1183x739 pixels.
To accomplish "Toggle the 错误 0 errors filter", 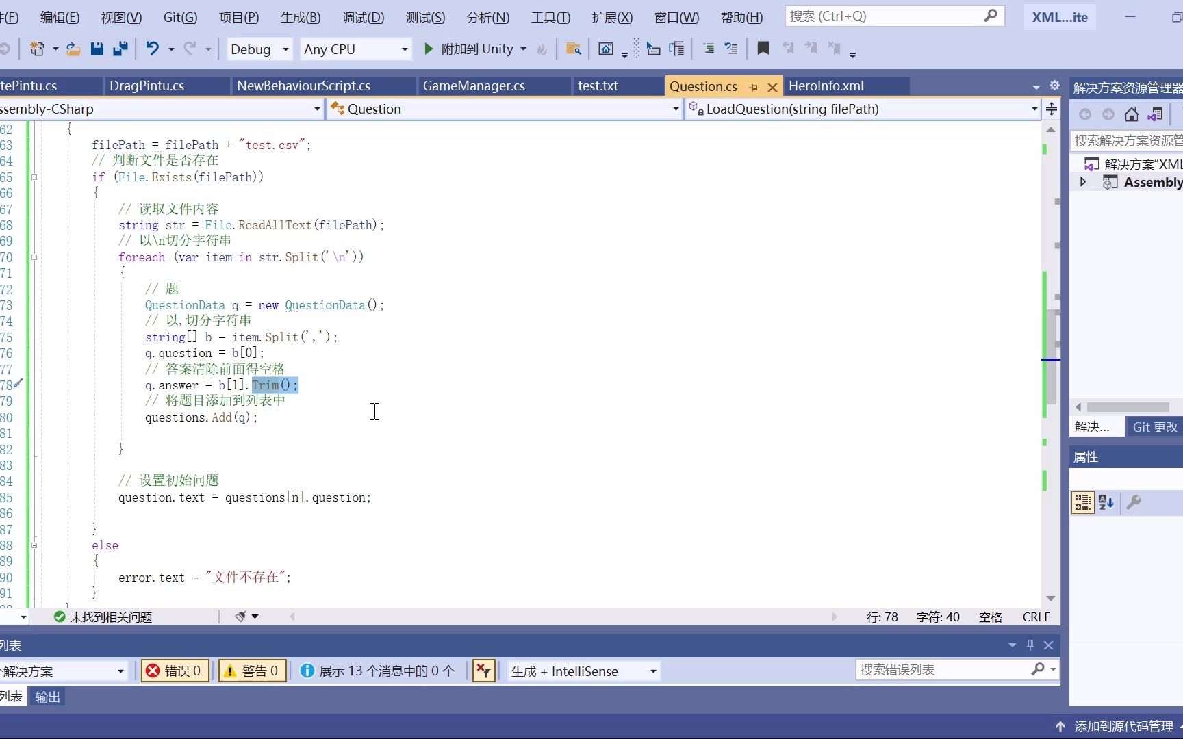I will pyautogui.click(x=174, y=671).
